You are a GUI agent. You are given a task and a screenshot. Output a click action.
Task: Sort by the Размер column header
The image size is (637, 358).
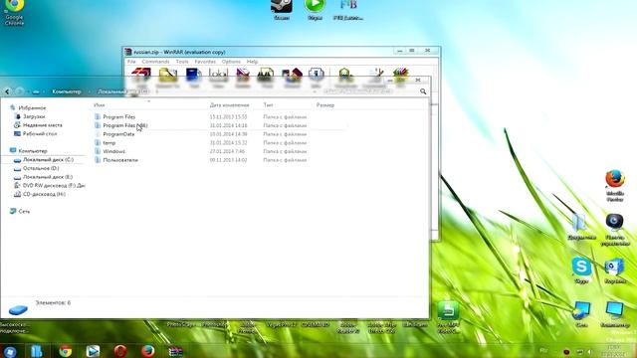(x=325, y=105)
